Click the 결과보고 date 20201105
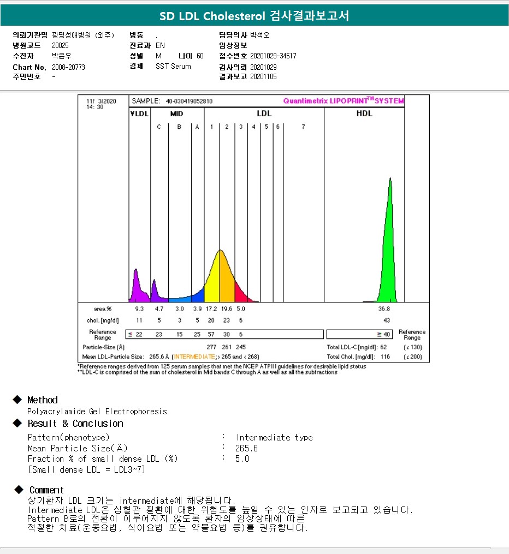Screen dimensions: 509x554 [263, 76]
